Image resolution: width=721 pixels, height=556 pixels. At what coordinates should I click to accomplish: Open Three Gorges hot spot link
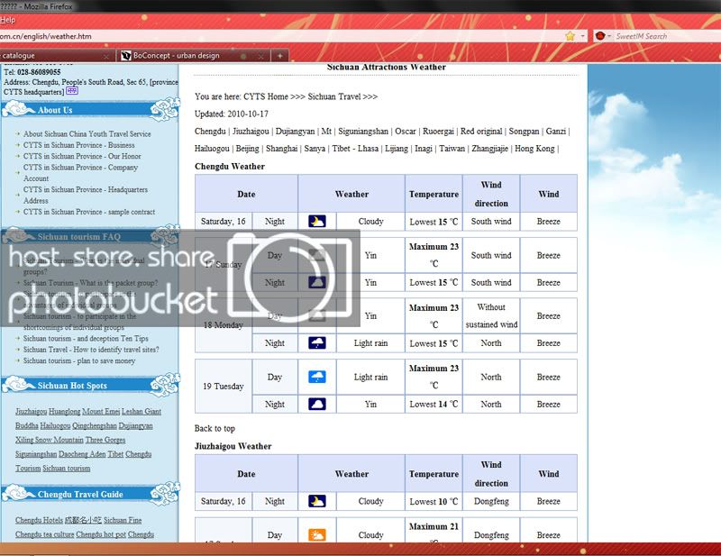click(x=105, y=440)
